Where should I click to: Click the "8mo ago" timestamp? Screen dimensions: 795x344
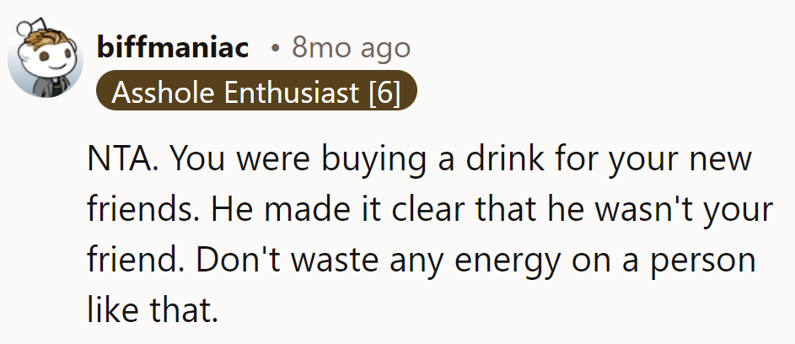[x=351, y=48]
